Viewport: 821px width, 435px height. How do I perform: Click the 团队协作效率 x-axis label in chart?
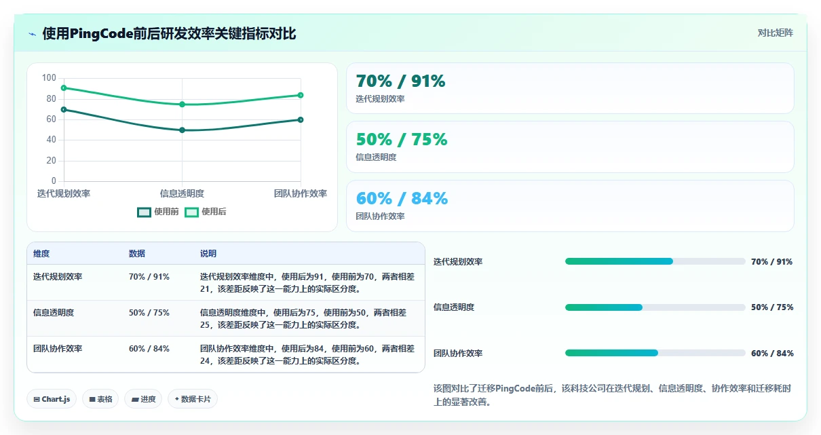coord(301,193)
